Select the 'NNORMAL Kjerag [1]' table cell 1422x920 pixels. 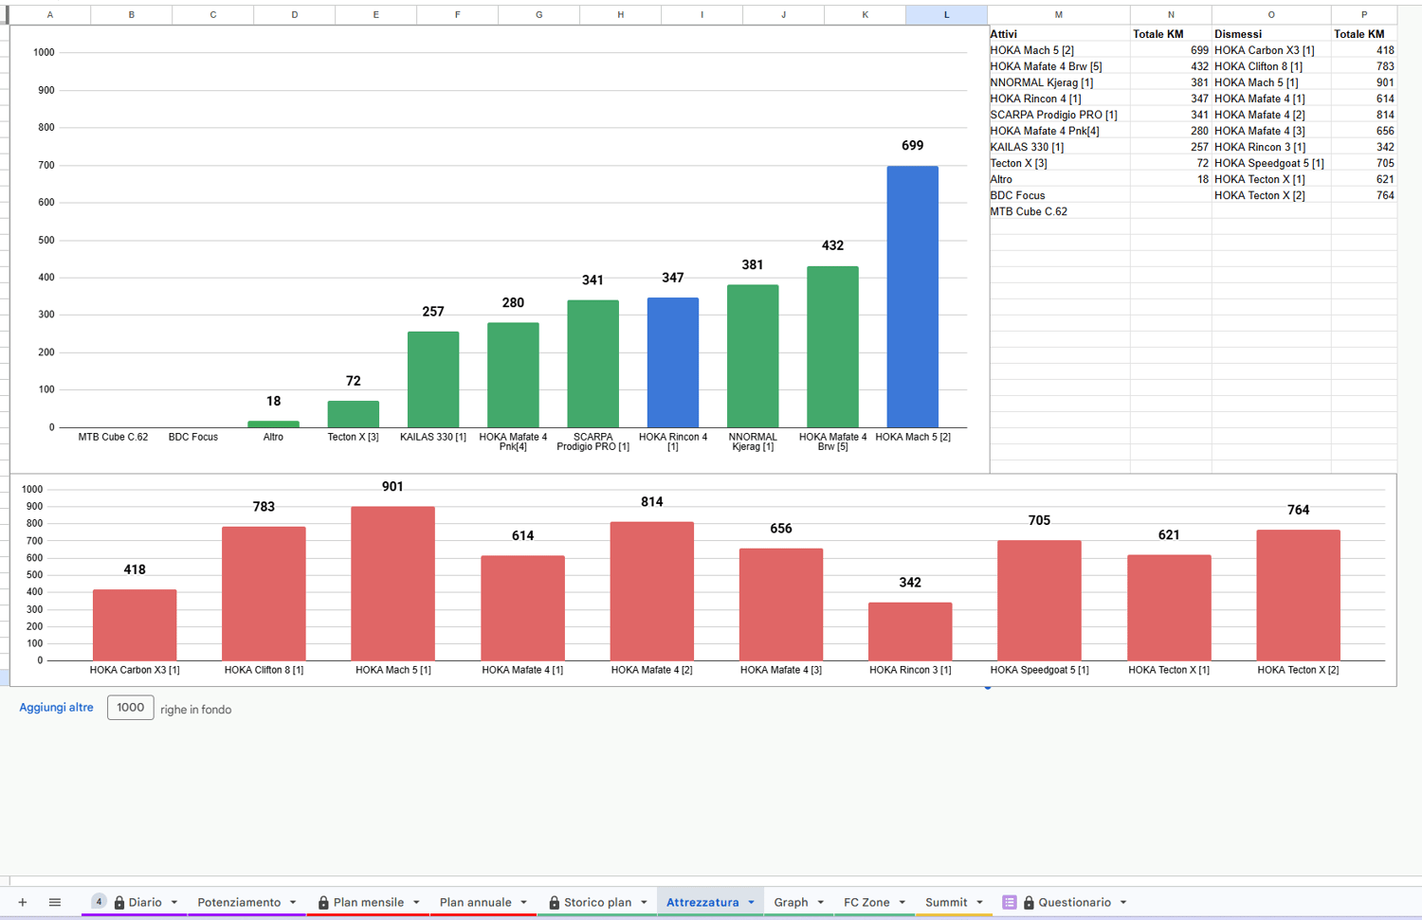point(1060,82)
